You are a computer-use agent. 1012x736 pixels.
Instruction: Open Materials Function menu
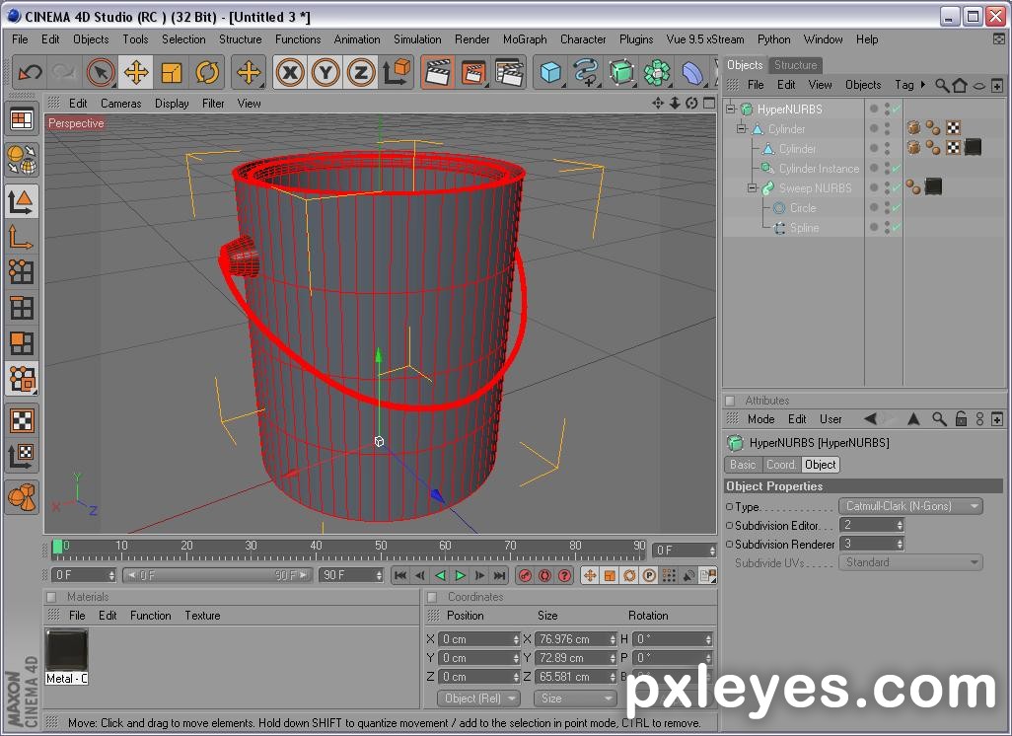click(x=150, y=616)
